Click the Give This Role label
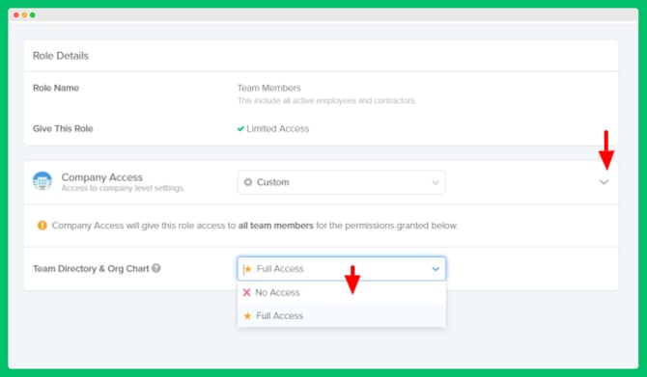 tap(63, 128)
